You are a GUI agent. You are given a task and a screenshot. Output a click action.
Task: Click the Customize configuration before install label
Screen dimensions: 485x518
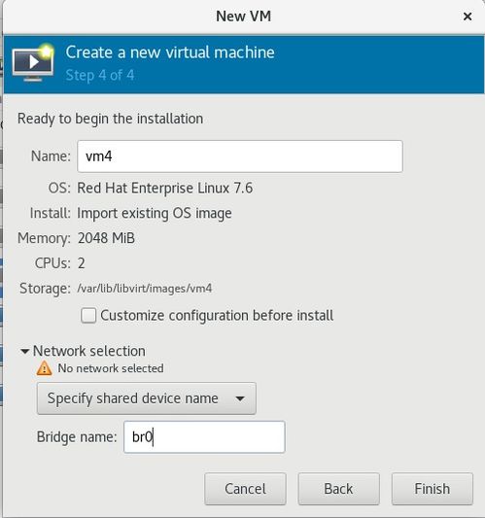217,316
